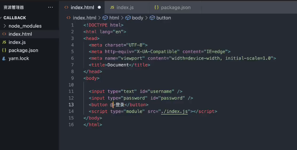
Task: Click the "X-UA-Compatible" attribute value
Action: 157,51
